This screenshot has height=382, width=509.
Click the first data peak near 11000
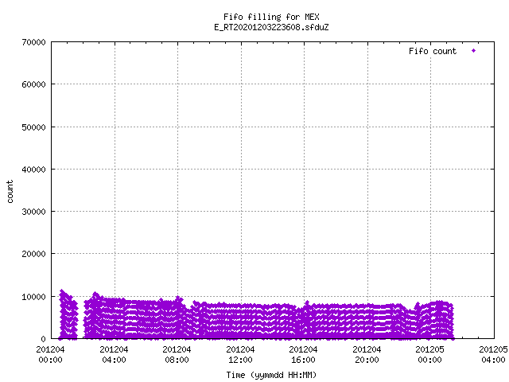tap(62, 291)
